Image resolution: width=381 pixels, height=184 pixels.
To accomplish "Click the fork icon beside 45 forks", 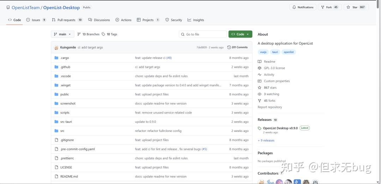I will click(260, 101).
